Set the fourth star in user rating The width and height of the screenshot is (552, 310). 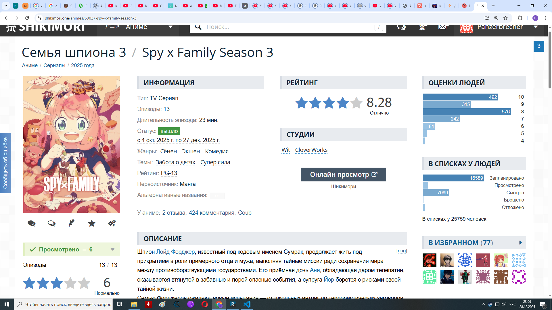70,283
